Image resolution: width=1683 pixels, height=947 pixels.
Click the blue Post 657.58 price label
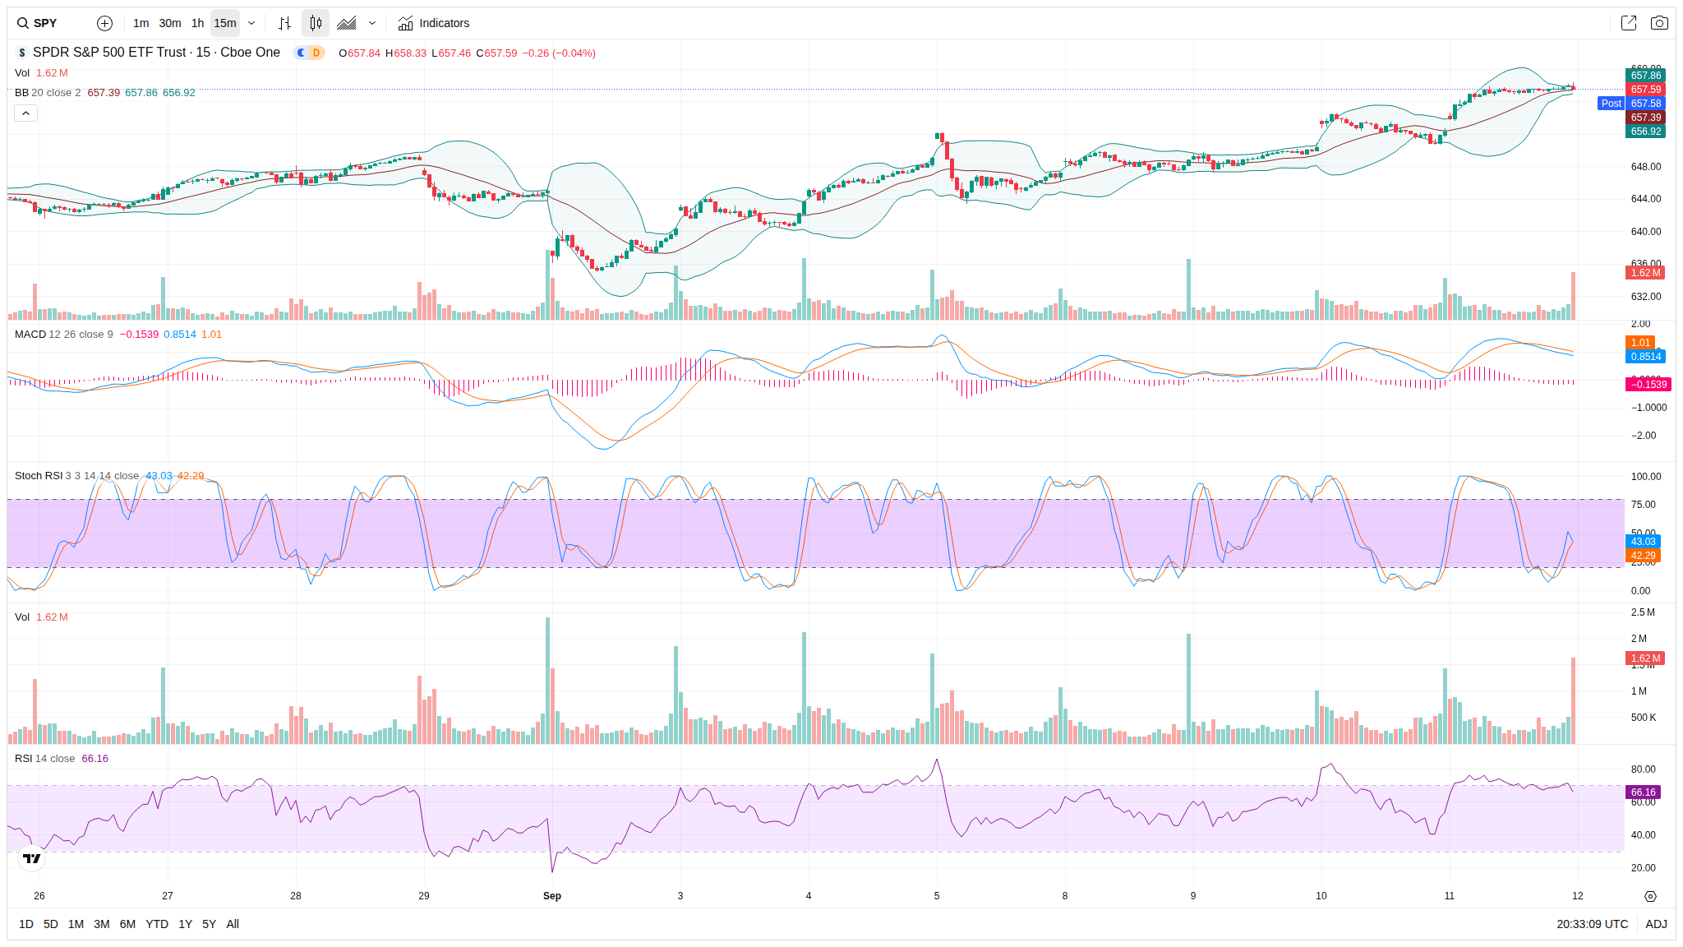coord(1631,104)
